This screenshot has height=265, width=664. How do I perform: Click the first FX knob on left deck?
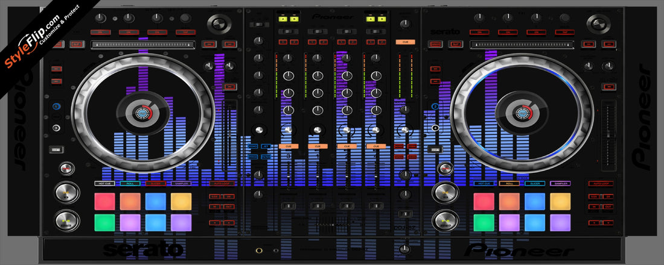point(100,17)
